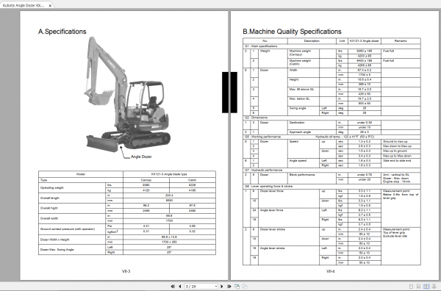Click the Remarks column header
Viewport: 441px width, 291px height.
coord(401,41)
